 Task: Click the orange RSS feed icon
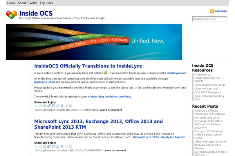[211, 11]
